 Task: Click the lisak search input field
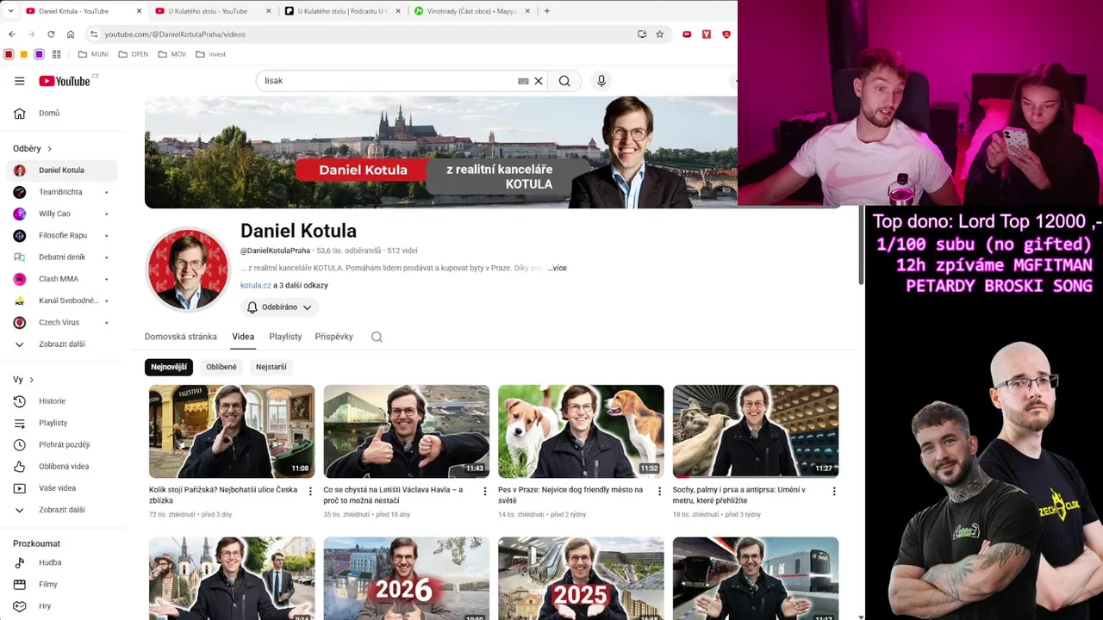pyautogui.click(x=388, y=81)
